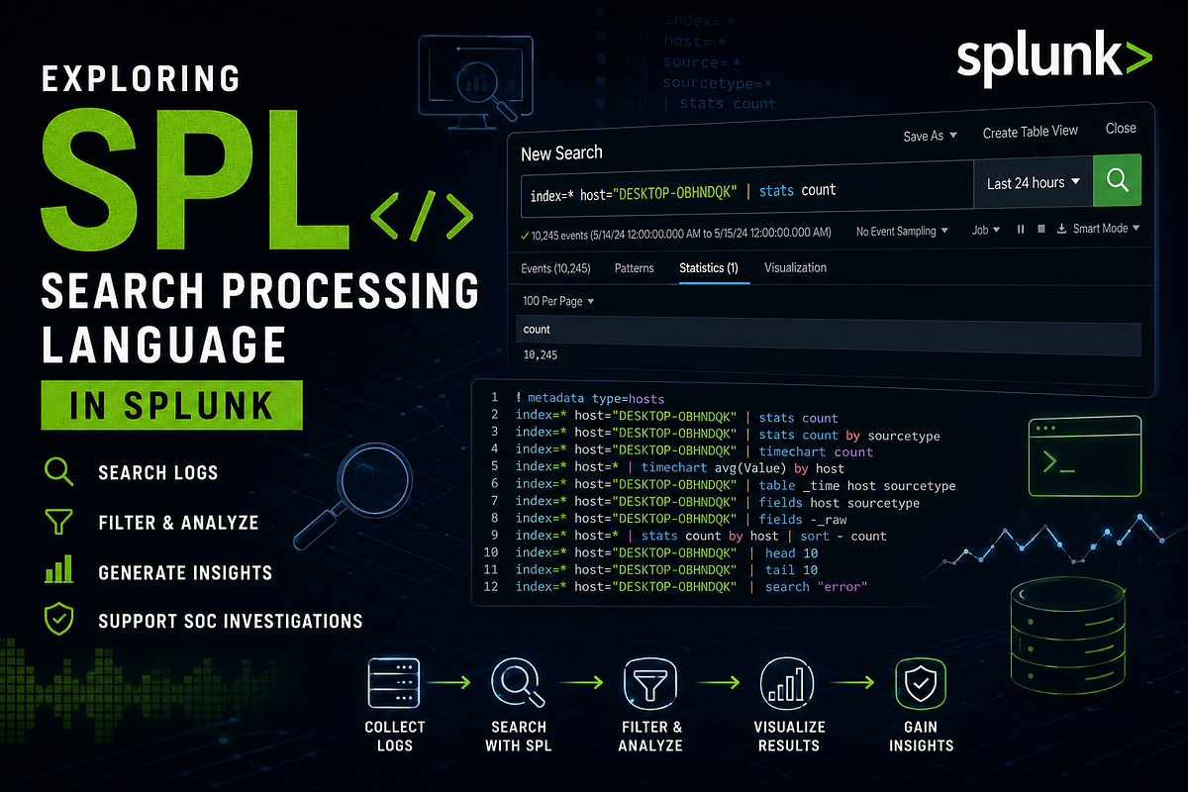Click the Close link in search panel
This screenshot has height=792, width=1188.
click(1121, 129)
